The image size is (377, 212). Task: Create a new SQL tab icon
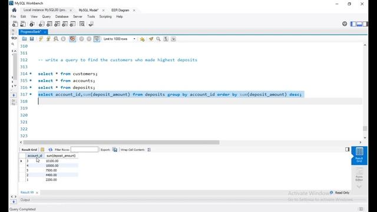[15, 24]
